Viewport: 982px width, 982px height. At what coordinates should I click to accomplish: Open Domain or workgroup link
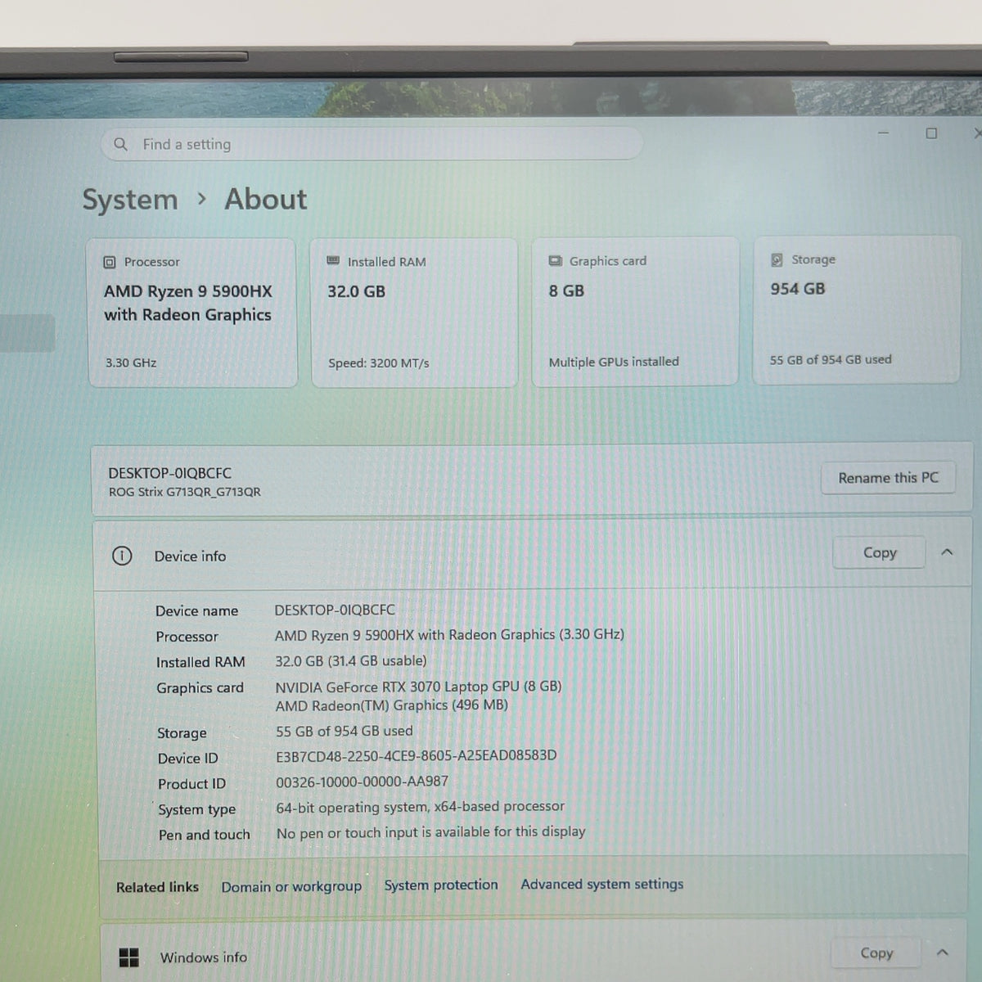point(291,886)
